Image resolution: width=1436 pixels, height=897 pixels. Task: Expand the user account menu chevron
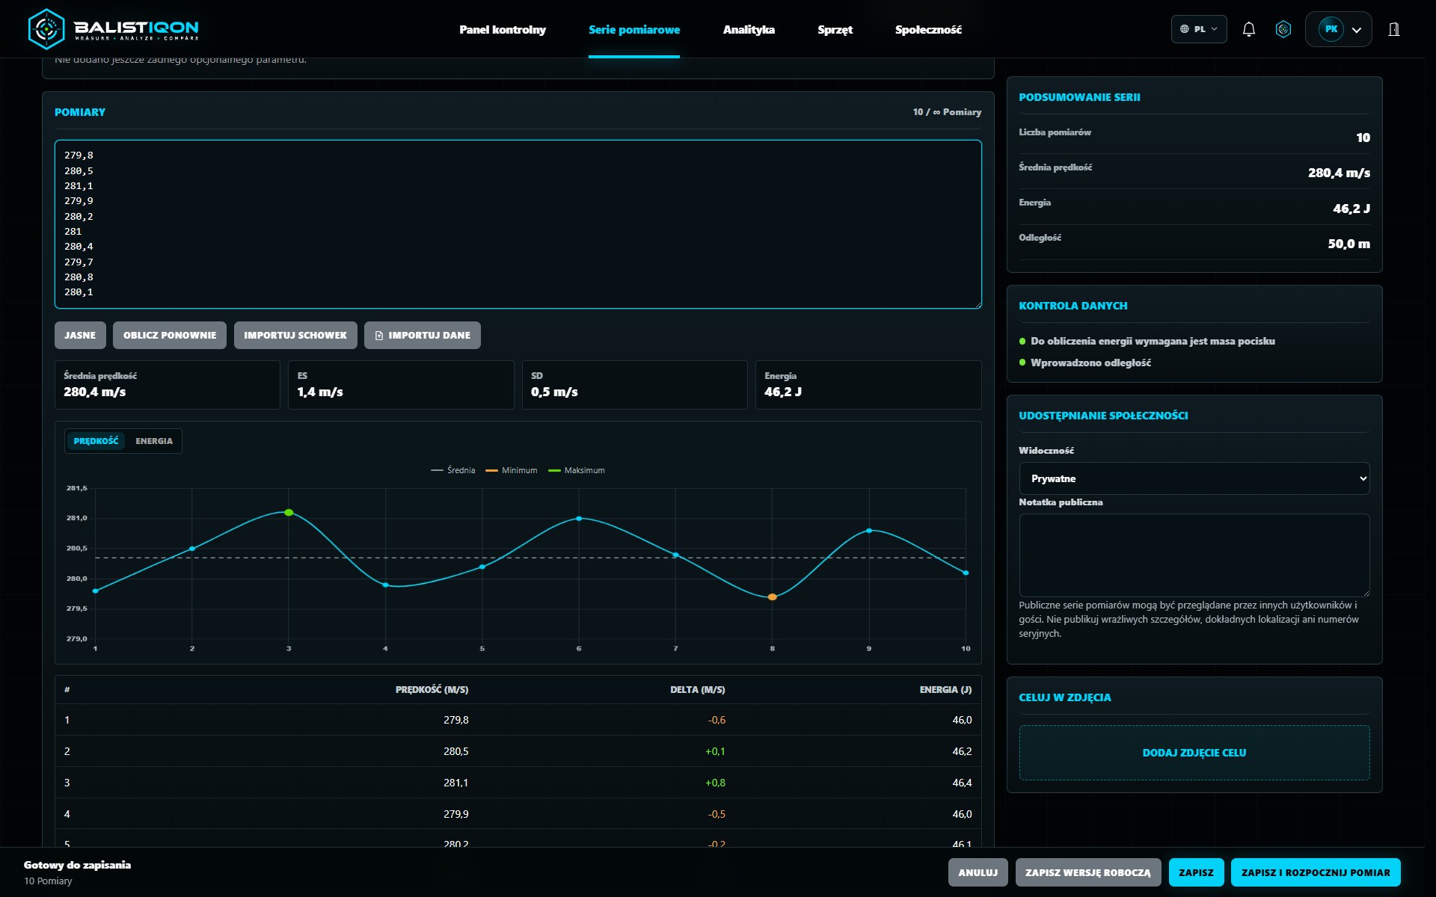(1357, 30)
